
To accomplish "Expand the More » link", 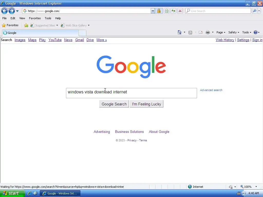I will (102, 40).
